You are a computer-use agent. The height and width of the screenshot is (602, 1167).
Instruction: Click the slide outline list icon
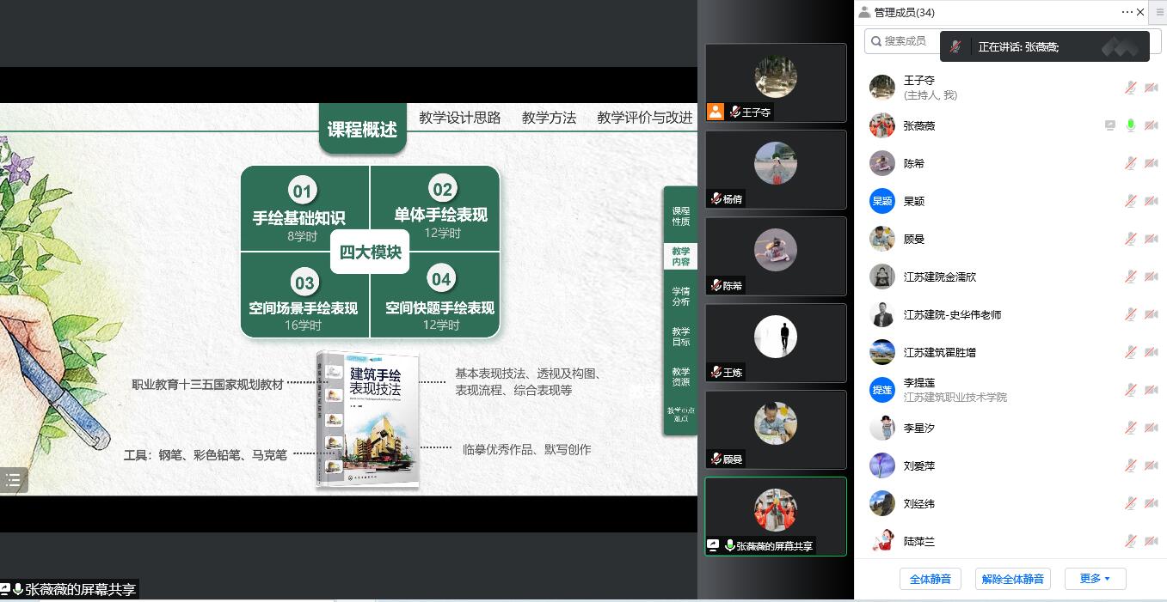pyautogui.click(x=14, y=480)
